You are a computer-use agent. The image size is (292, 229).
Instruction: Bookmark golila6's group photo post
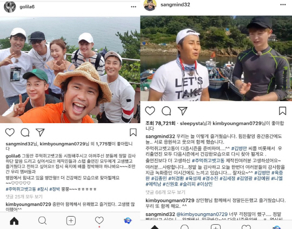click(133, 132)
